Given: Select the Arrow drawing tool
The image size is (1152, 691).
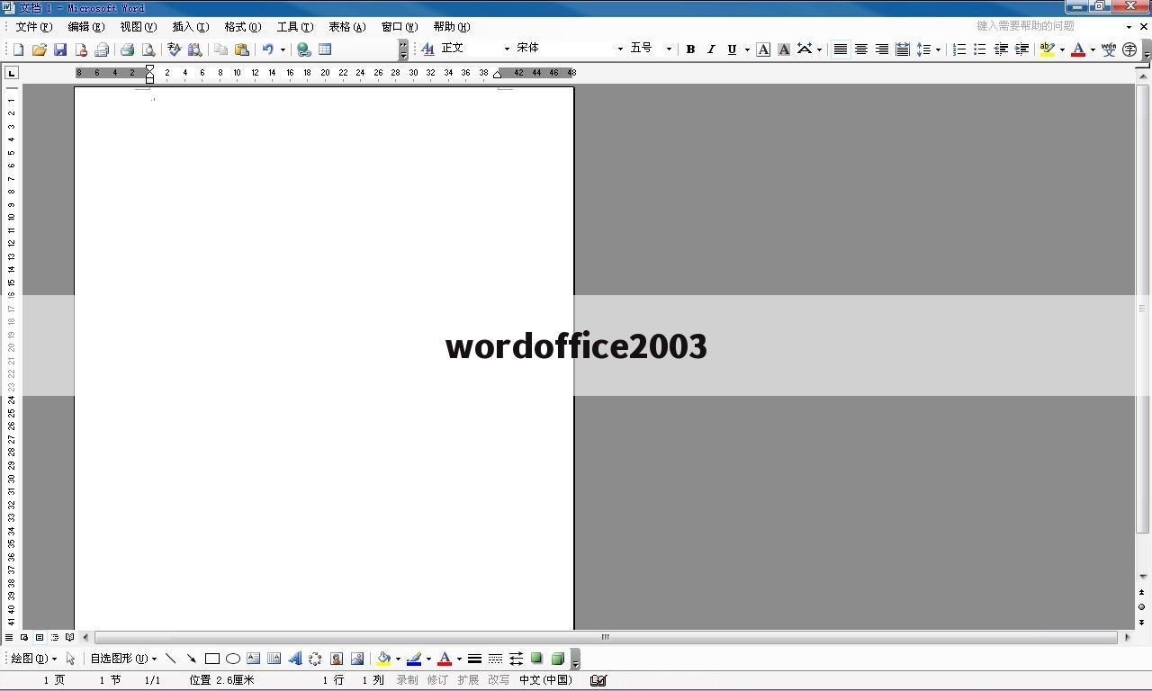Looking at the screenshot, I should (x=191, y=659).
